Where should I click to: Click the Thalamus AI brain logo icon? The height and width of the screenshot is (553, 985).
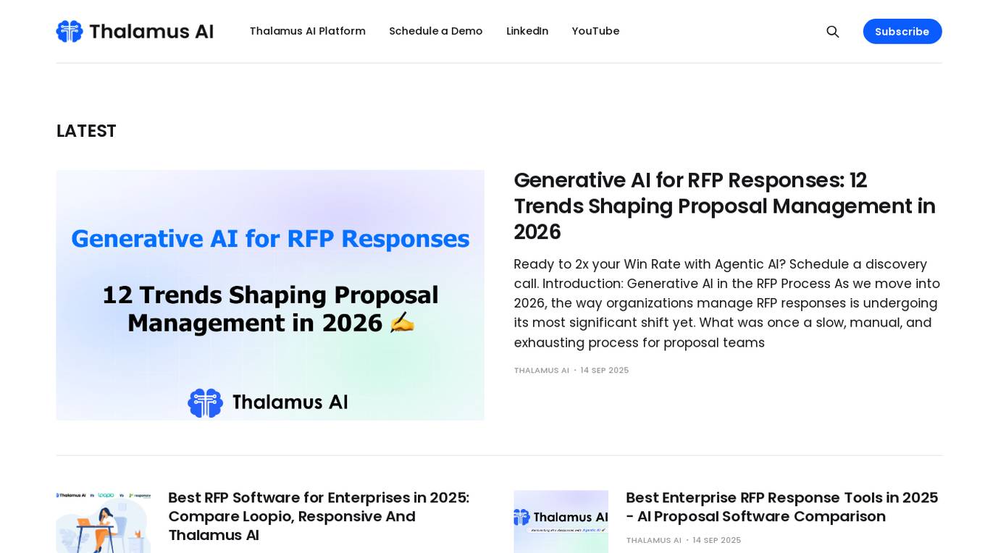pyautogui.click(x=70, y=31)
